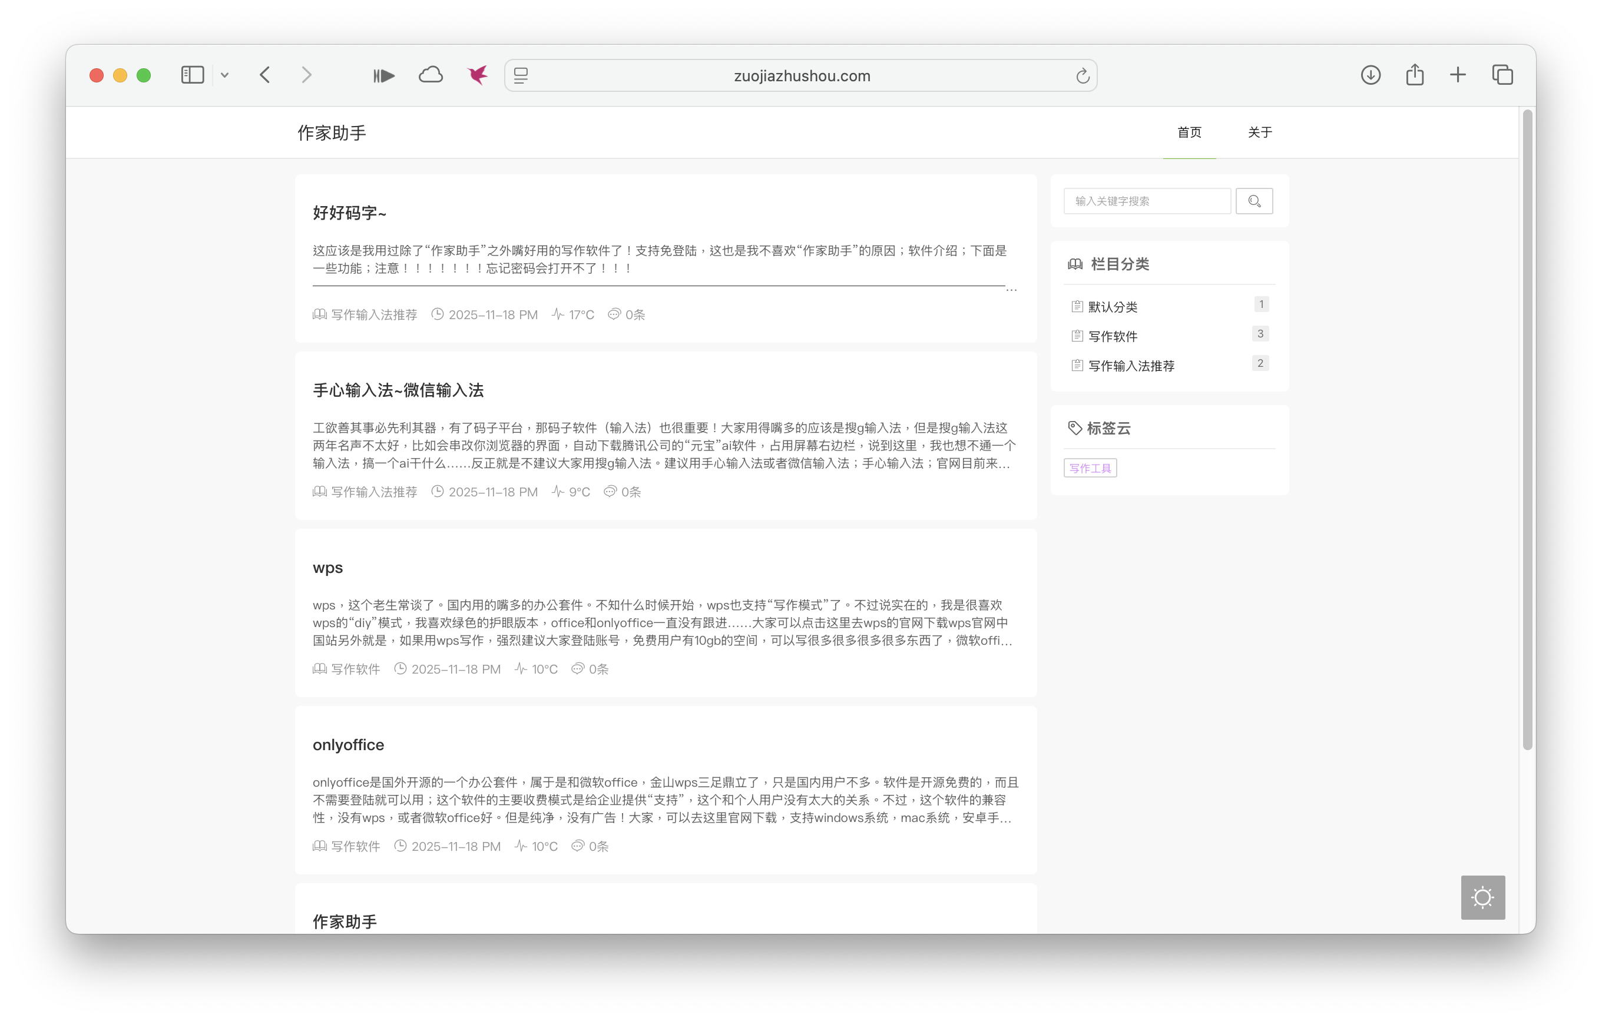Reload the current page
The width and height of the screenshot is (1602, 1021).
coord(1082,75)
